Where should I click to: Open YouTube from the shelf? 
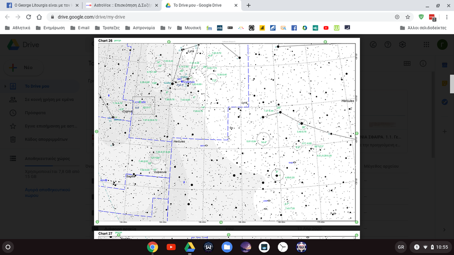point(171,247)
